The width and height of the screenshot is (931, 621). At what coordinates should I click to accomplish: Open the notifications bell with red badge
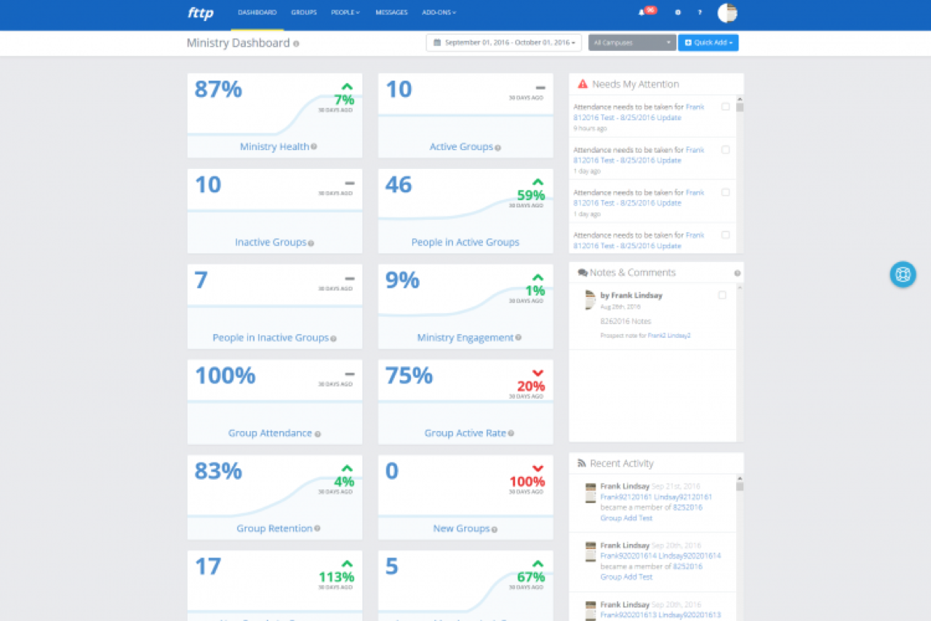tap(647, 12)
